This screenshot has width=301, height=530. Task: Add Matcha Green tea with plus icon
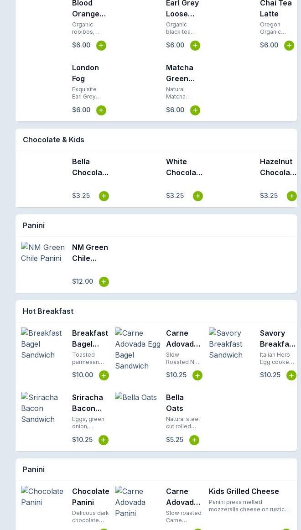click(195, 110)
